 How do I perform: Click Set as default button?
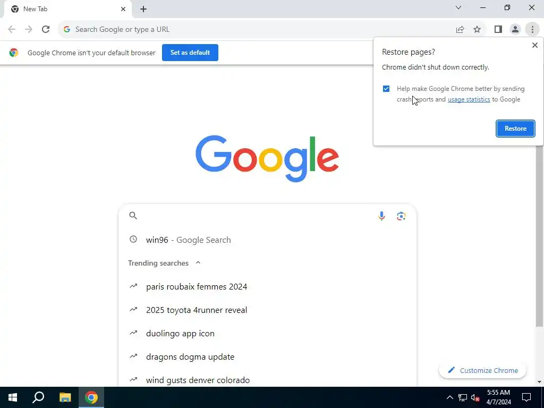pyautogui.click(x=190, y=53)
